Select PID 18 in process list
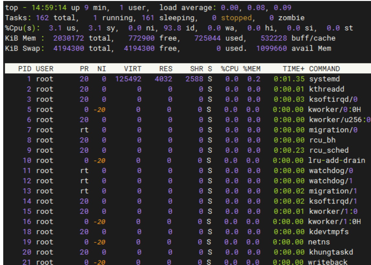 27,232
